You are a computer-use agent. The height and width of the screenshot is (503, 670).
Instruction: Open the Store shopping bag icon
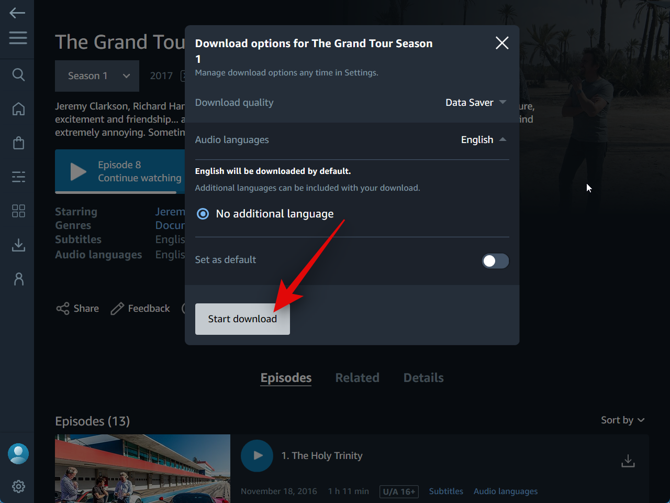[18, 143]
